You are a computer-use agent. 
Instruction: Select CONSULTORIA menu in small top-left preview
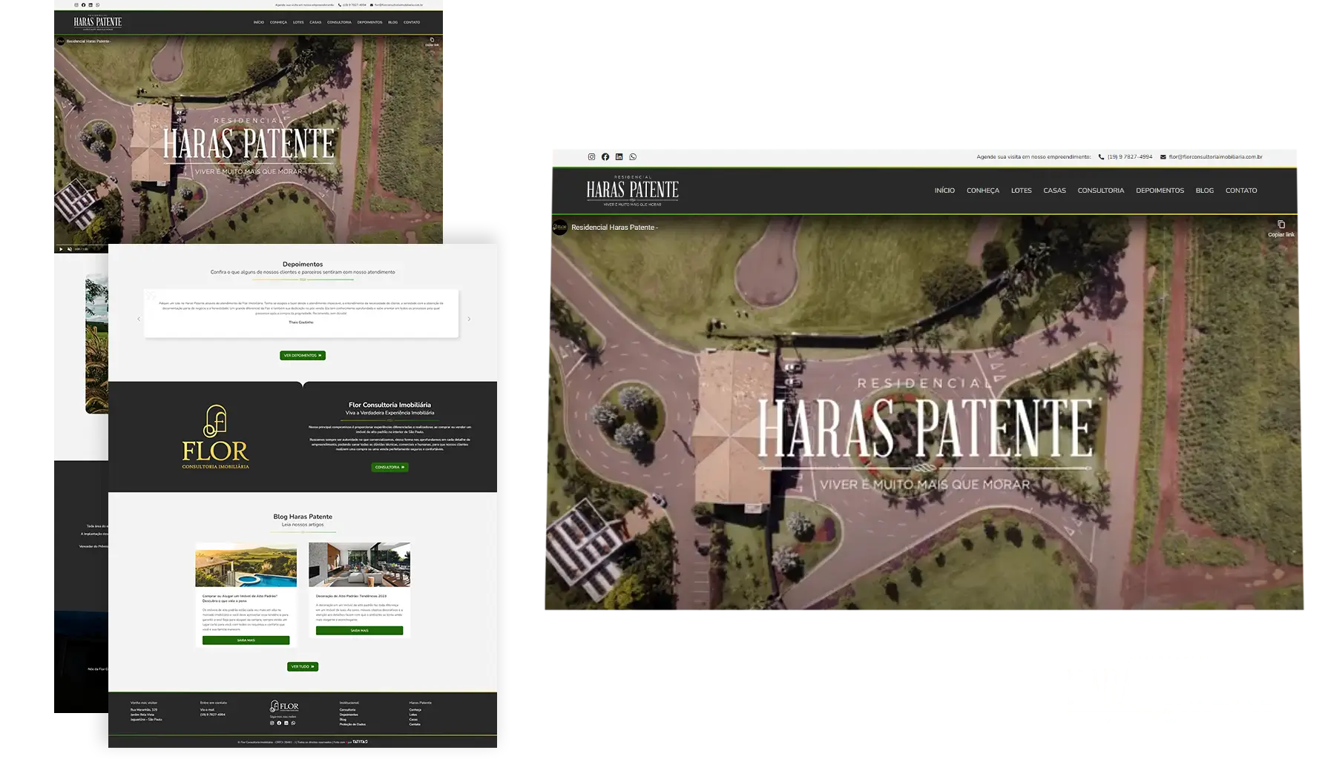point(339,22)
